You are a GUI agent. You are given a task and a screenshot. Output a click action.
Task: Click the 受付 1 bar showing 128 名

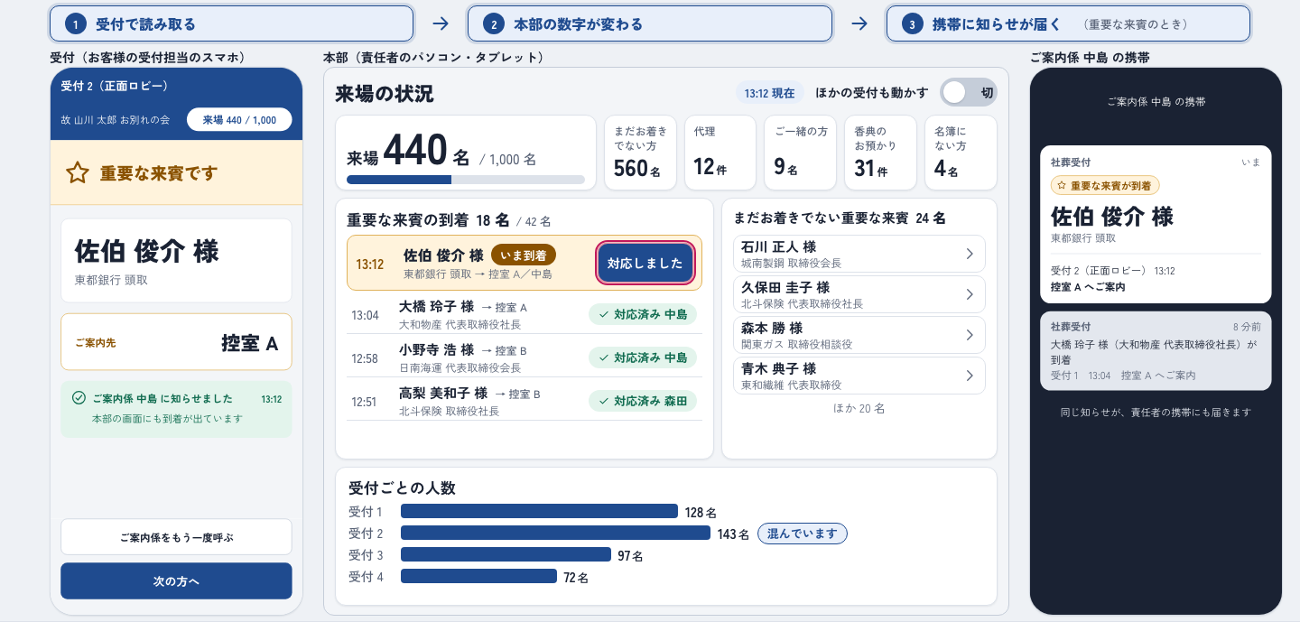click(x=539, y=512)
